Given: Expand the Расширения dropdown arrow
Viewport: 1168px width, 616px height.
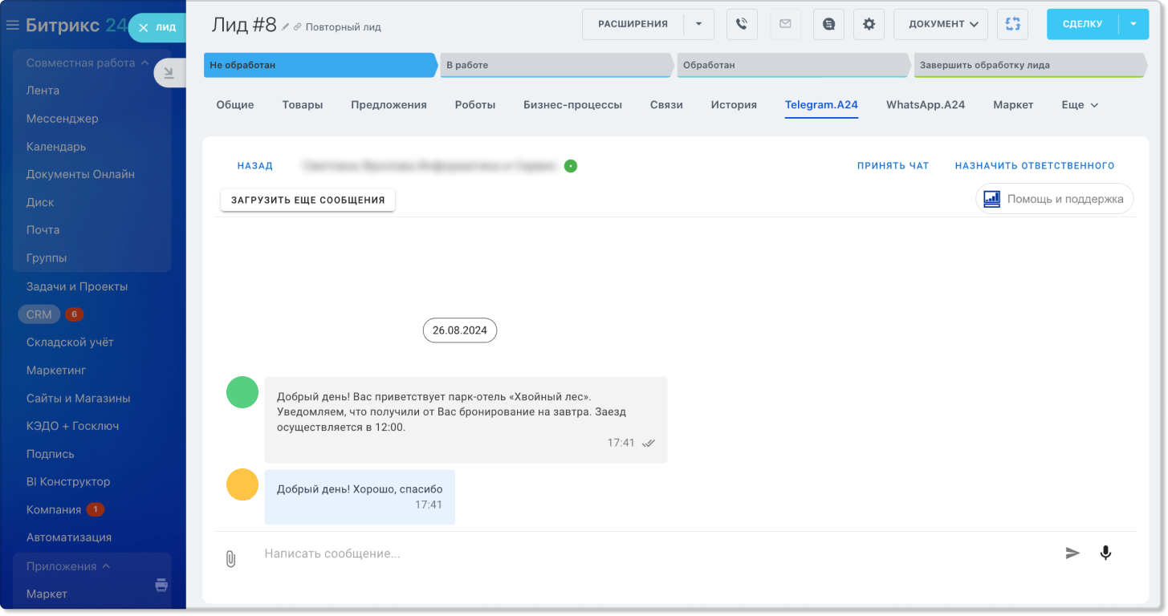Looking at the screenshot, I should [x=698, y=24].
